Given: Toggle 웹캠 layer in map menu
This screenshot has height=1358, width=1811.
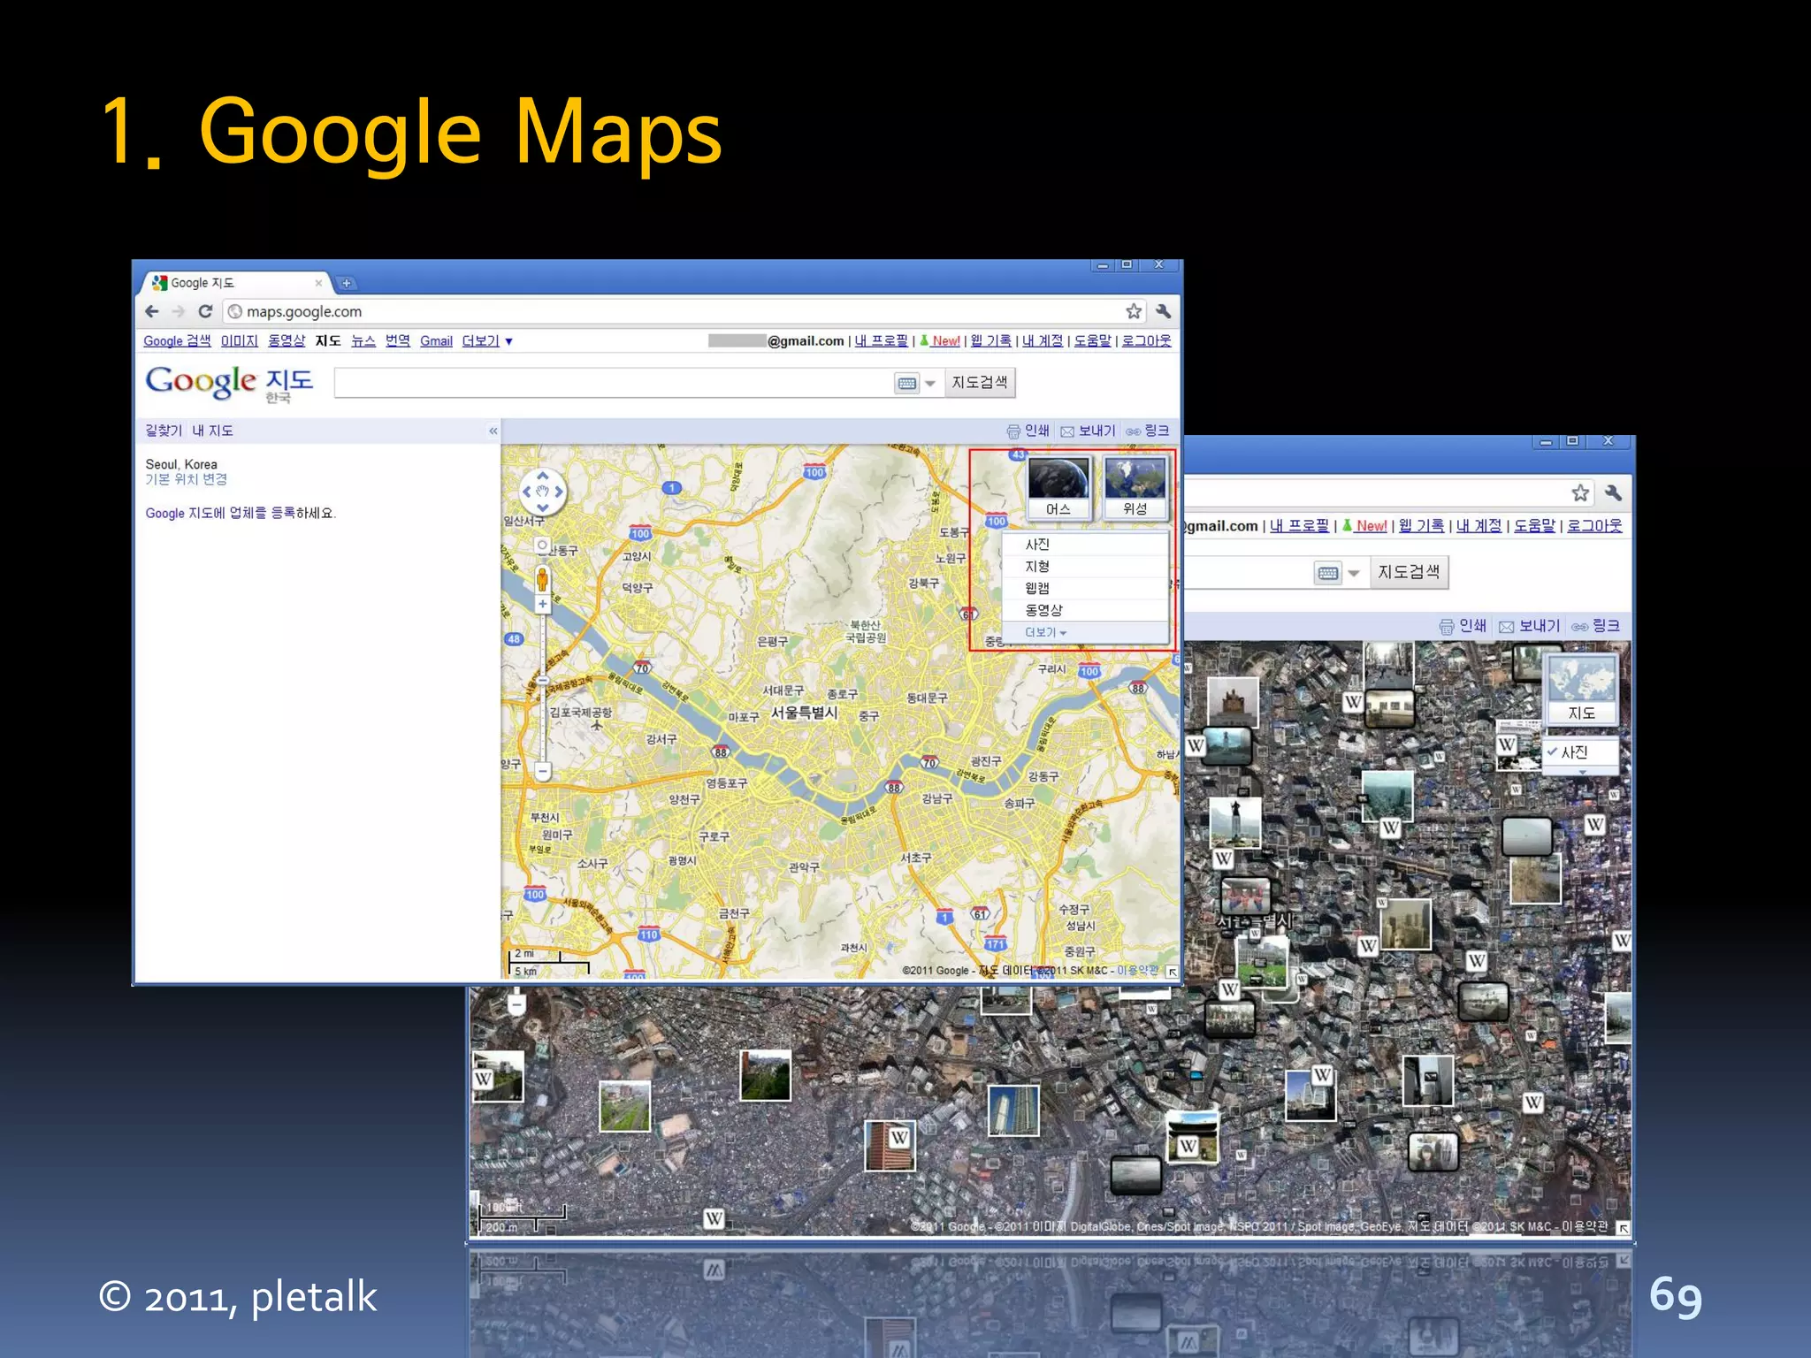Looking at the screenshot, I should [1085, 589].
